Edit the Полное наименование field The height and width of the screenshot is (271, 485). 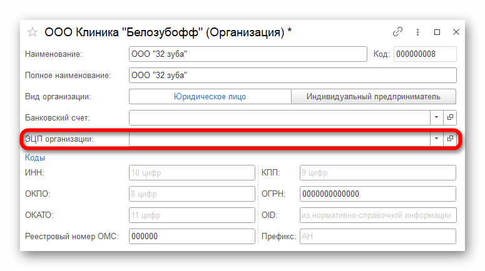(x=293, y=76)
